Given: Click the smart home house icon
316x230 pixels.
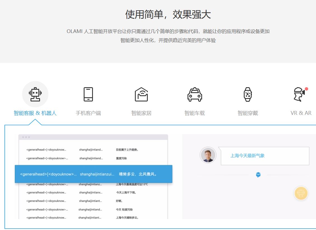Looking at the screenshot, I should (x=141, y=94).
